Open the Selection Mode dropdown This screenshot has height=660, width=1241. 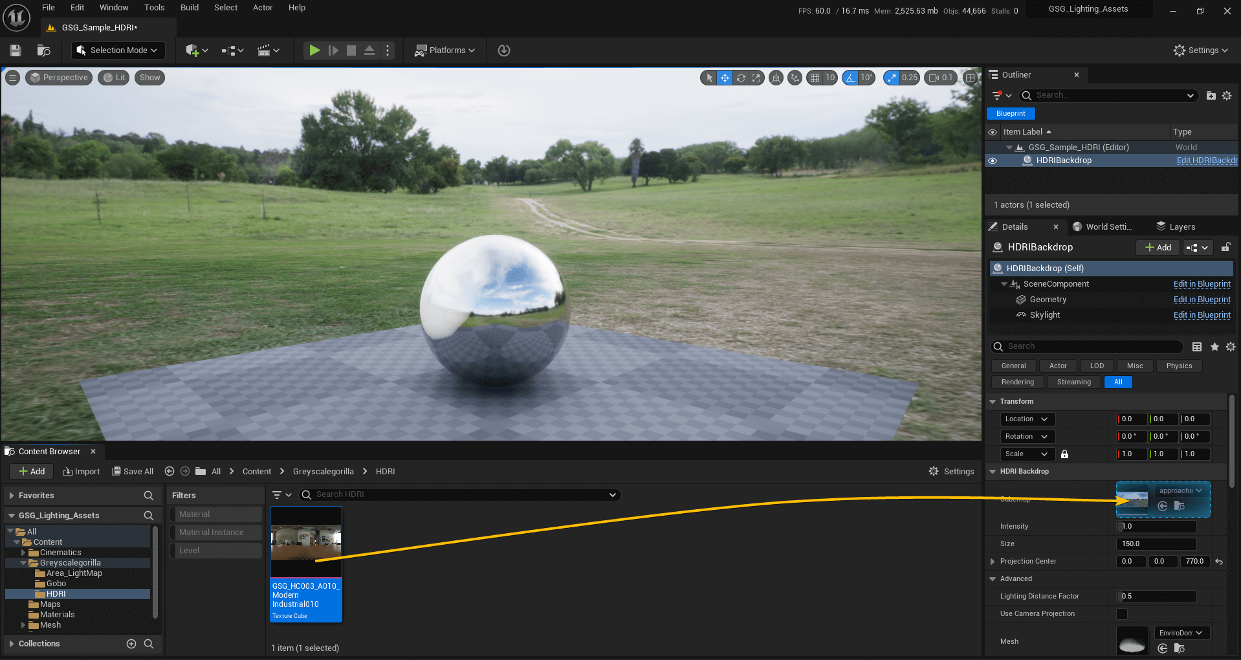point(117,50)
